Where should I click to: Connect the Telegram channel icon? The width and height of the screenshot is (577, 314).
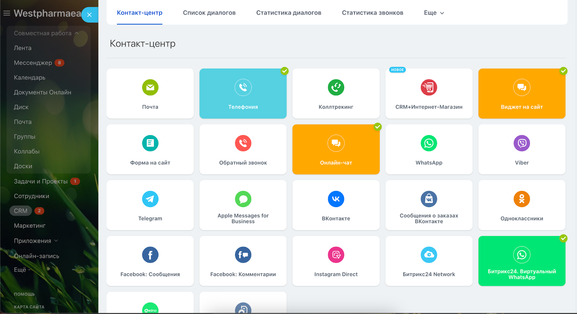(x=150, y=199)
